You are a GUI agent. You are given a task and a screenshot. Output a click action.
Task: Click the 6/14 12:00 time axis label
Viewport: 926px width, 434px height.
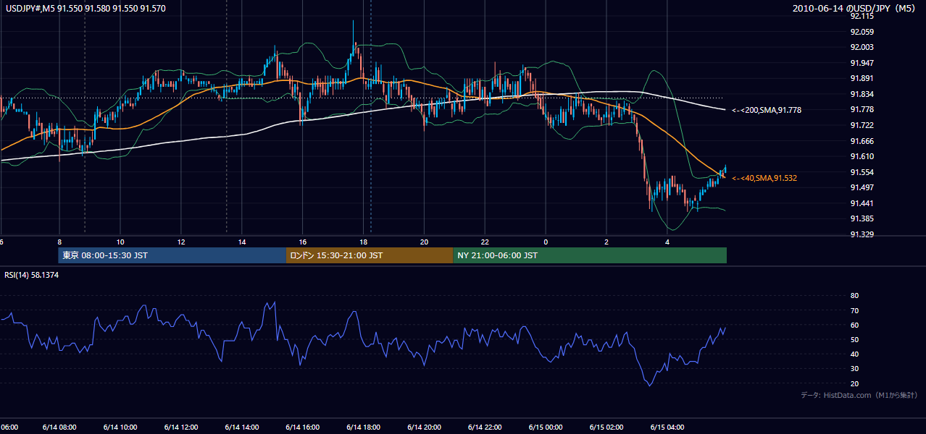click(181, 427)
